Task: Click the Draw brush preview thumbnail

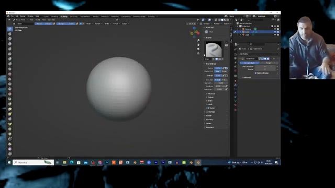Action: 214,49
